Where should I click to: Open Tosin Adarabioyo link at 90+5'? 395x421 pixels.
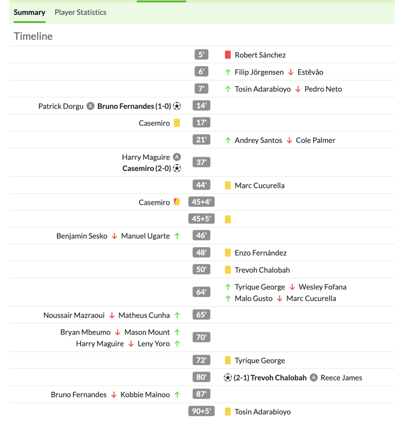tap(263, 412)
